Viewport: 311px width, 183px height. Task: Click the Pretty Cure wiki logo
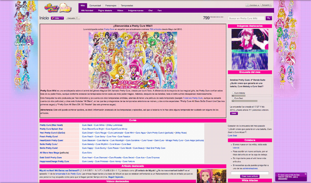(x=58, y=8)
